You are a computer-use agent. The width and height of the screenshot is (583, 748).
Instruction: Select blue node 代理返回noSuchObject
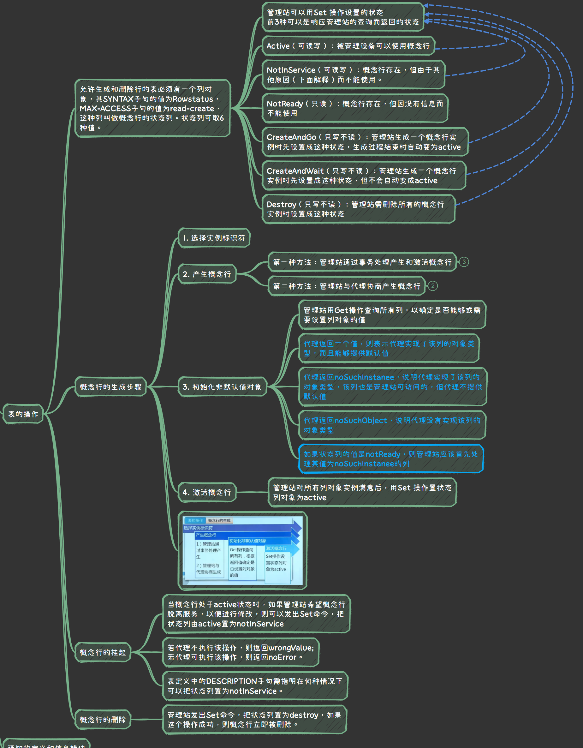392,425
